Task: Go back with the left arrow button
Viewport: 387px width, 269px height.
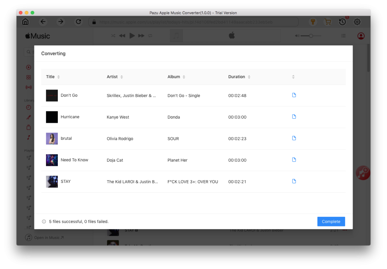Action: [x=43, y=22]
